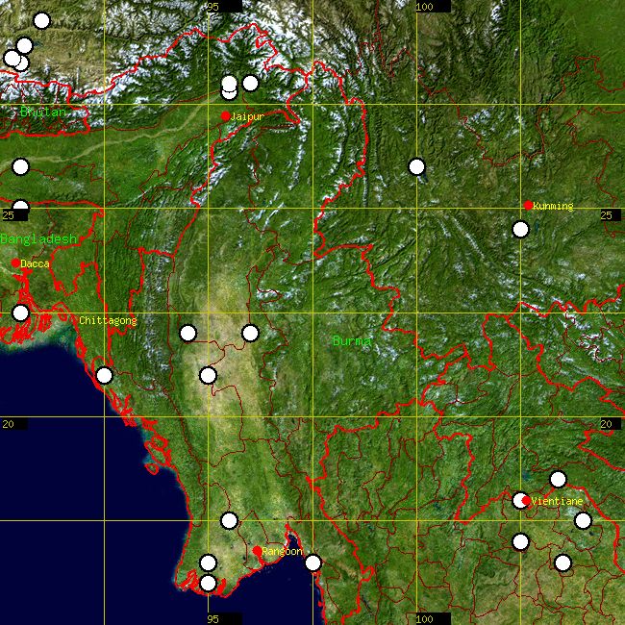This screenshot has height=625, width=625.
Task: Click the Burma country label
Action: 352,340
